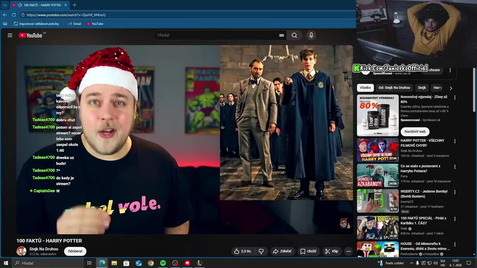The height and width of the screenshot is (268, 477).
Task: Open 'Co se stalo s postavami z Harryho Pottera?' title
Action: tap(420, 169)
